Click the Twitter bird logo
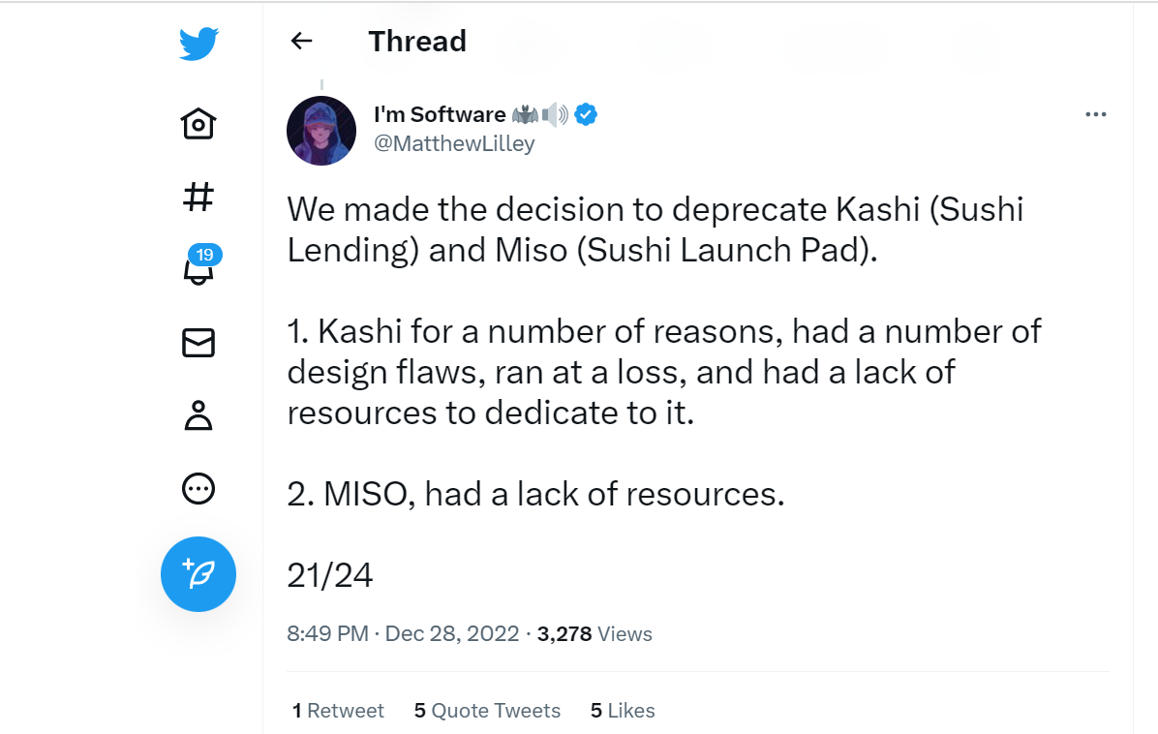 coord(198,44)
